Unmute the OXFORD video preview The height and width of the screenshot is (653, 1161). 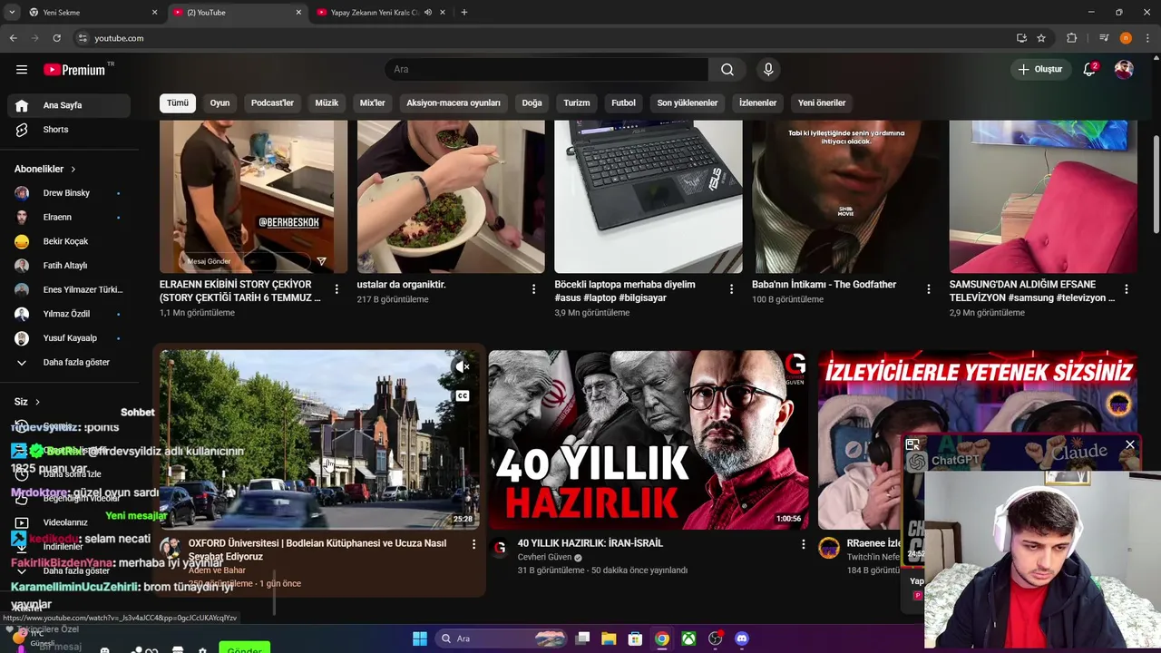coord(463,366)
